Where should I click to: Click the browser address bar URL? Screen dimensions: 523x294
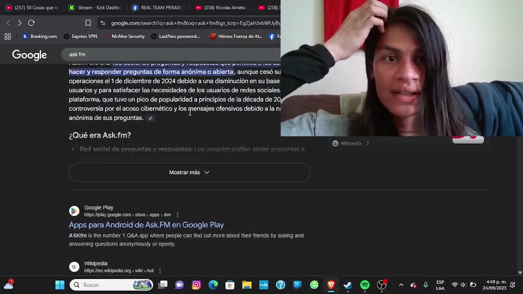tap(195, 23)
